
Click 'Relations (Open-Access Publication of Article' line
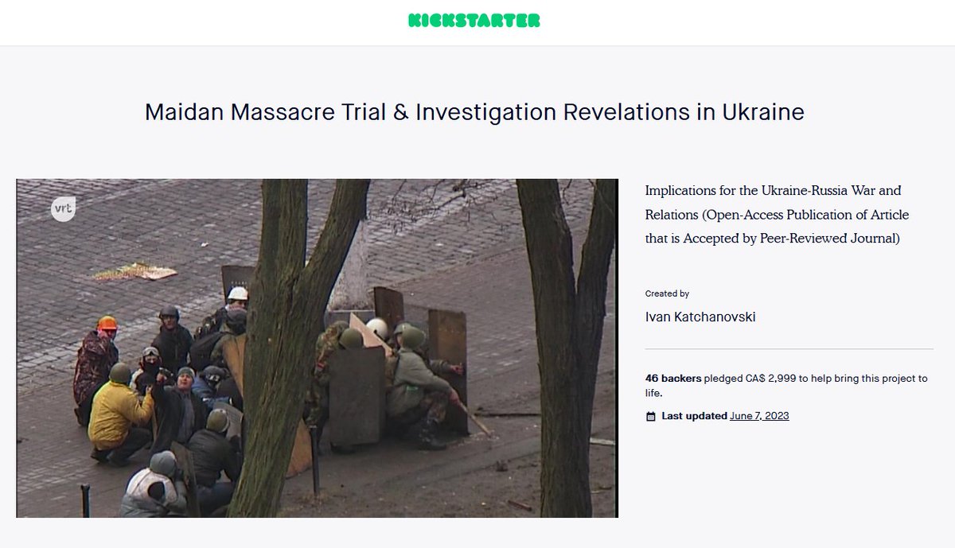click(777, 215)
